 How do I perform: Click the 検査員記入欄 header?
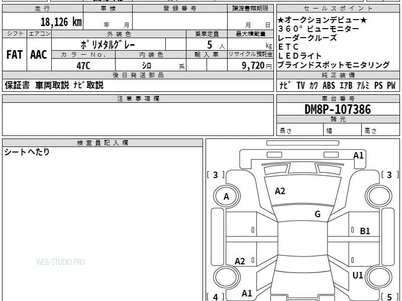coord(103,143)
